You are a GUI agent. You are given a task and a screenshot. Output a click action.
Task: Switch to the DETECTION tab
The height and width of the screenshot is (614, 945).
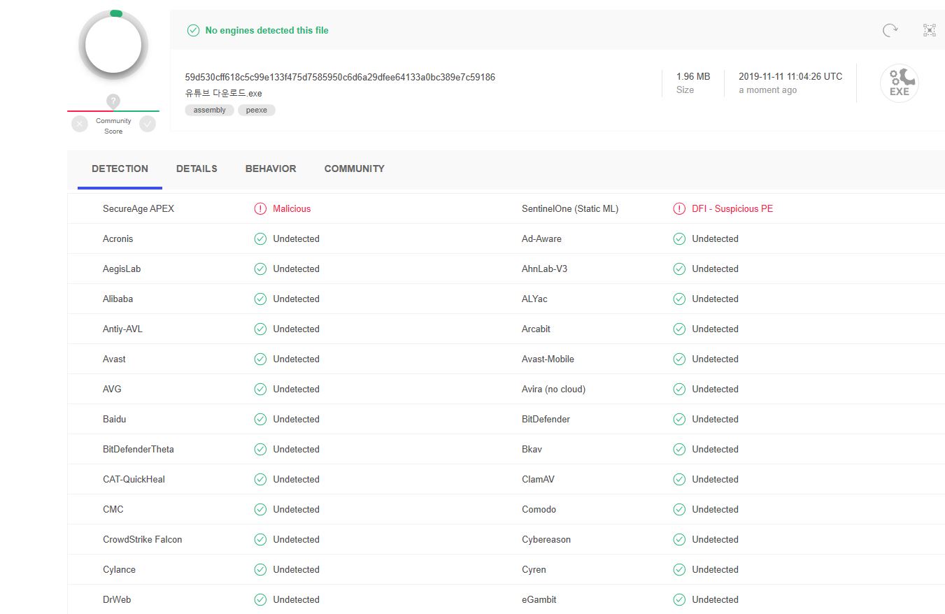tap(120, 169)
